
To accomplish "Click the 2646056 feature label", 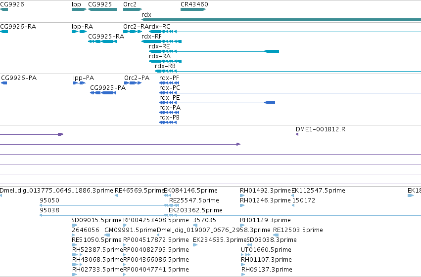I will click(x=86, y=230).
